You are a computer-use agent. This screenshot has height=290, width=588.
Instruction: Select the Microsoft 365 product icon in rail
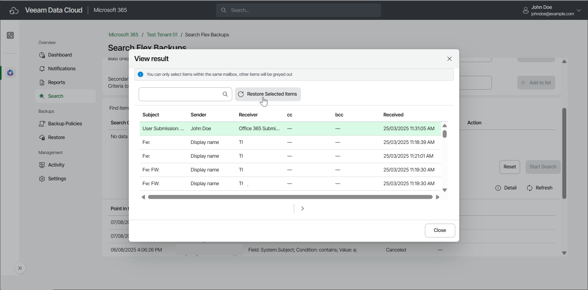(10, 73)
